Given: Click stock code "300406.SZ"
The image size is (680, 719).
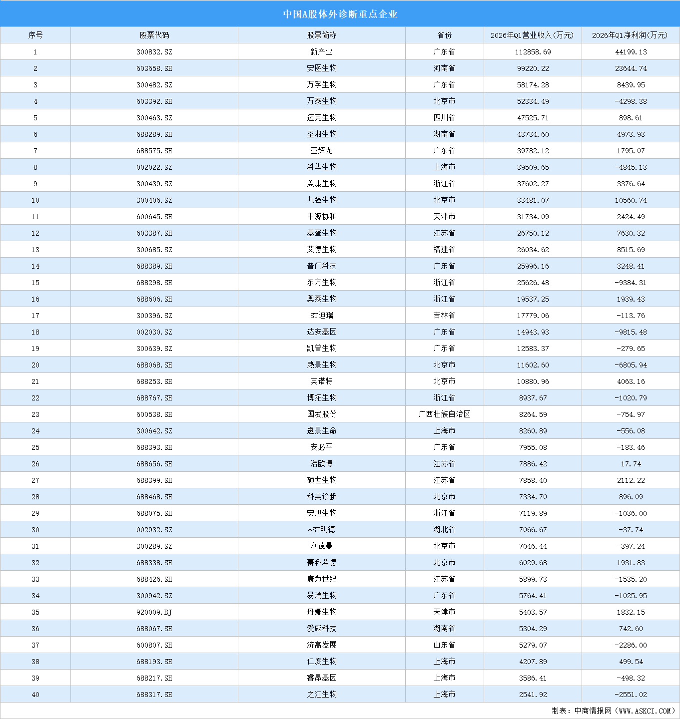Looking at the screenshot, I should click(x=154, y=200).
